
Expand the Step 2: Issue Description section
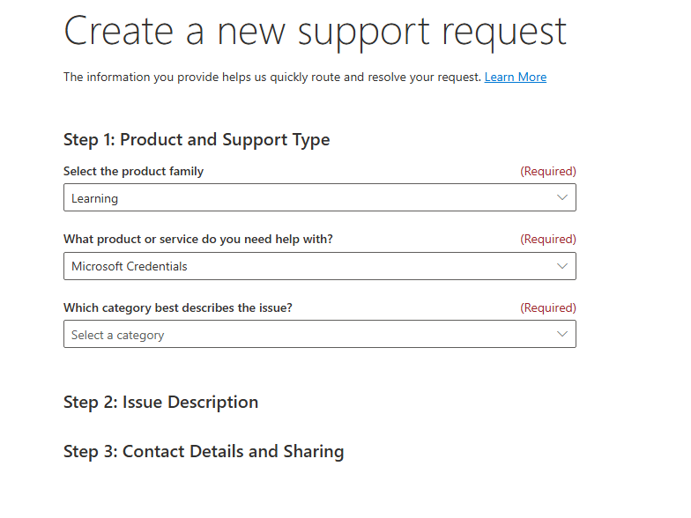[161, 403]
